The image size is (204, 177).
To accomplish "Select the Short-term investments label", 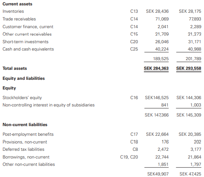I will [25, 42].
